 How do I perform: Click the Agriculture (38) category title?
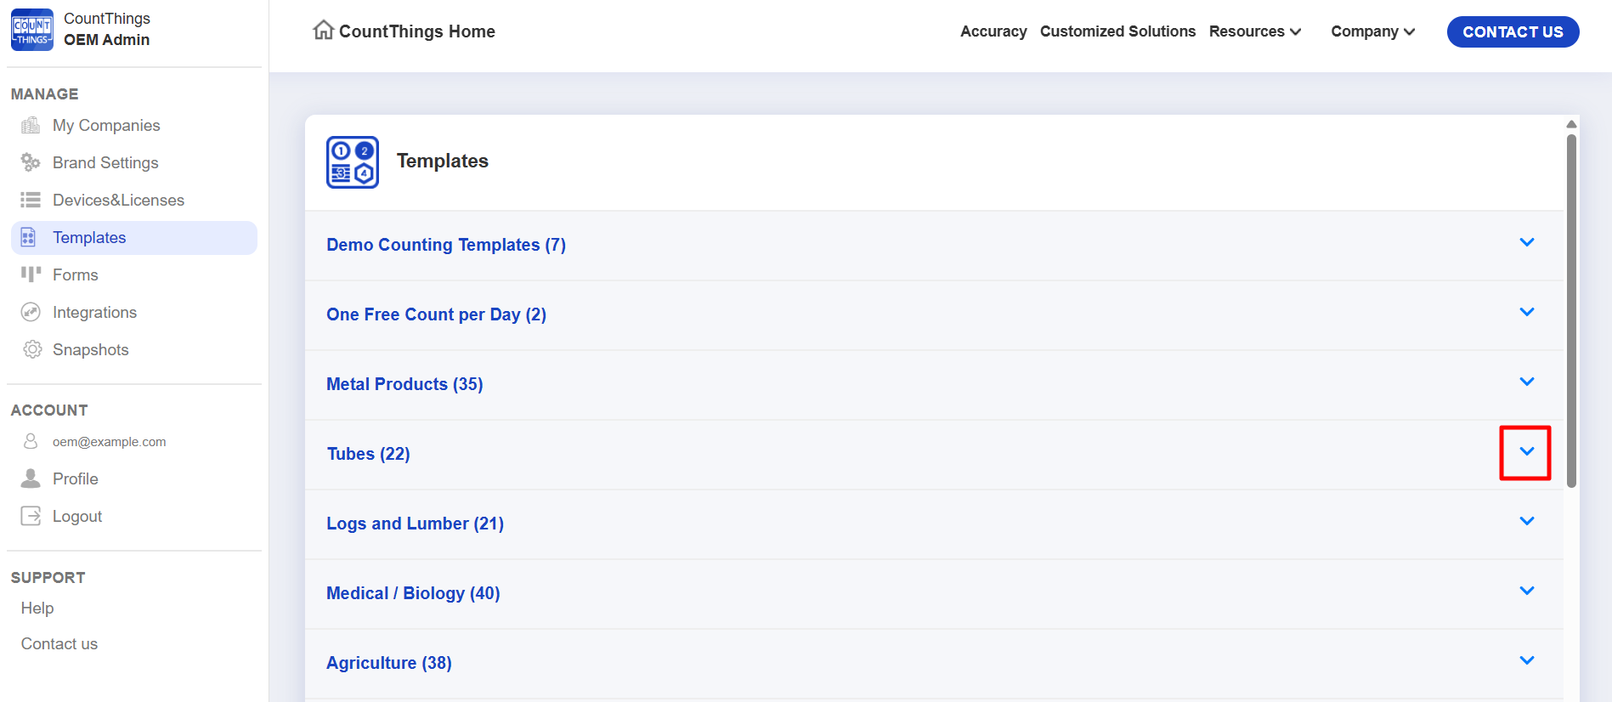[x=389, y=663]
